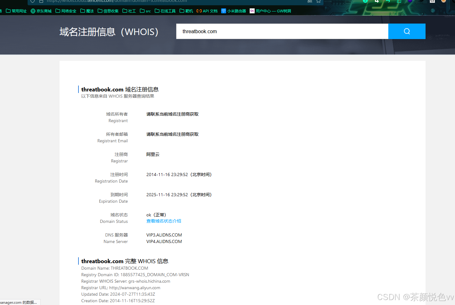455x305 pixels.
Task: Click the 域名所有者 Registrant label
Action: [117, 117]
